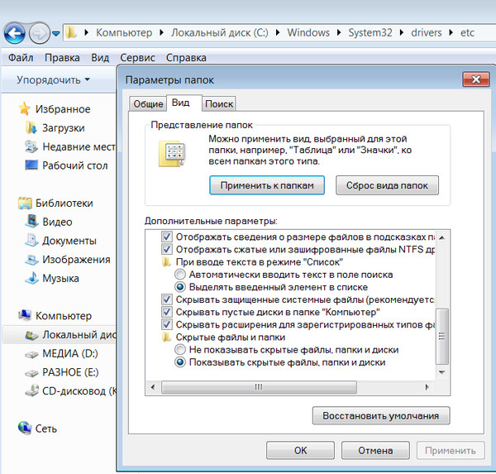Expand breadcrumb arrow after System32
Image resolution: width=496 pixels, height=474 pixels.
(x=402, y=32)
